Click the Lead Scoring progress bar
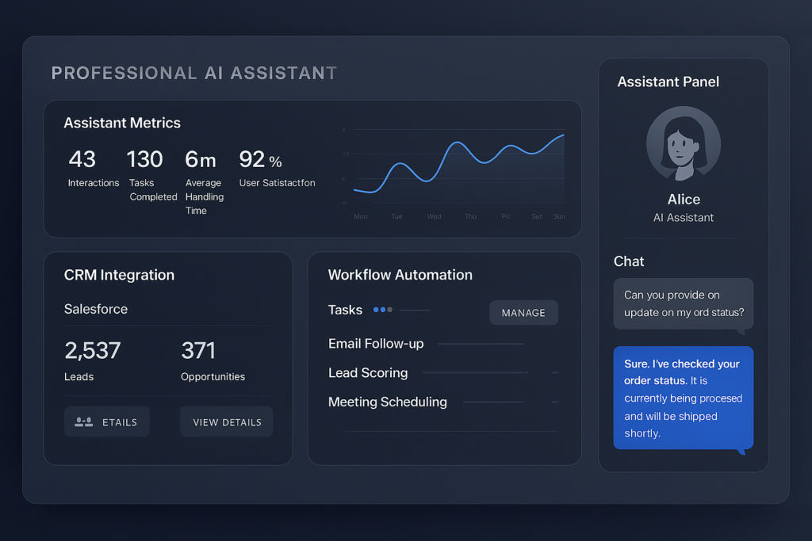This screenshot has height=541, width=812. (x=474, y=372)
